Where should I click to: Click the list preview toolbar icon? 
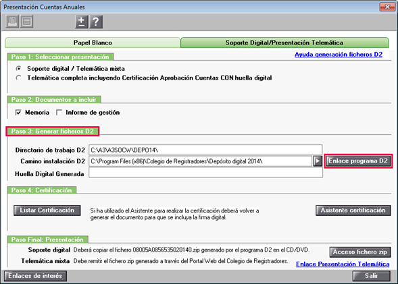click(x=26, y=22)
